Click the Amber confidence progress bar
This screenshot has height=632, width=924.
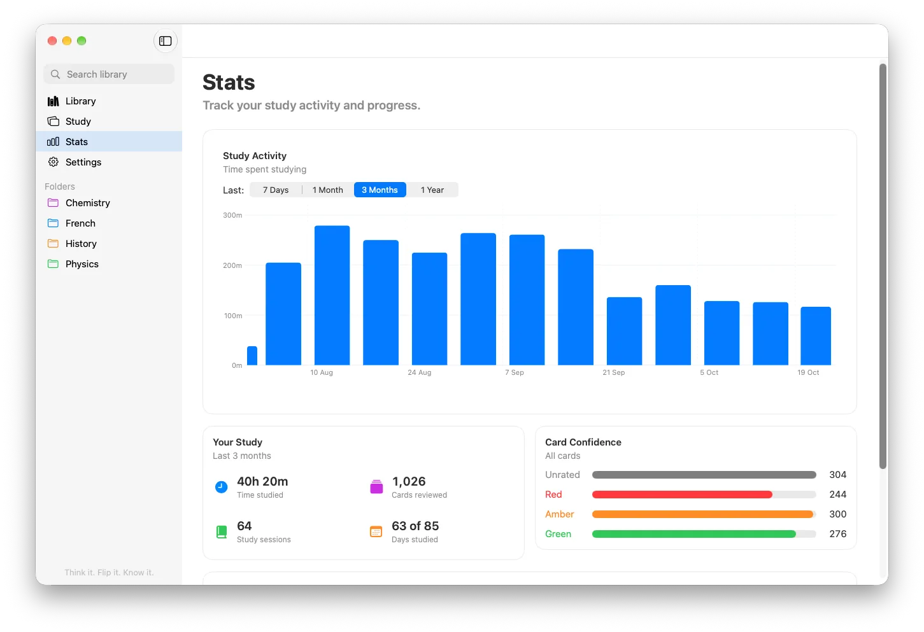click(704, 514)
